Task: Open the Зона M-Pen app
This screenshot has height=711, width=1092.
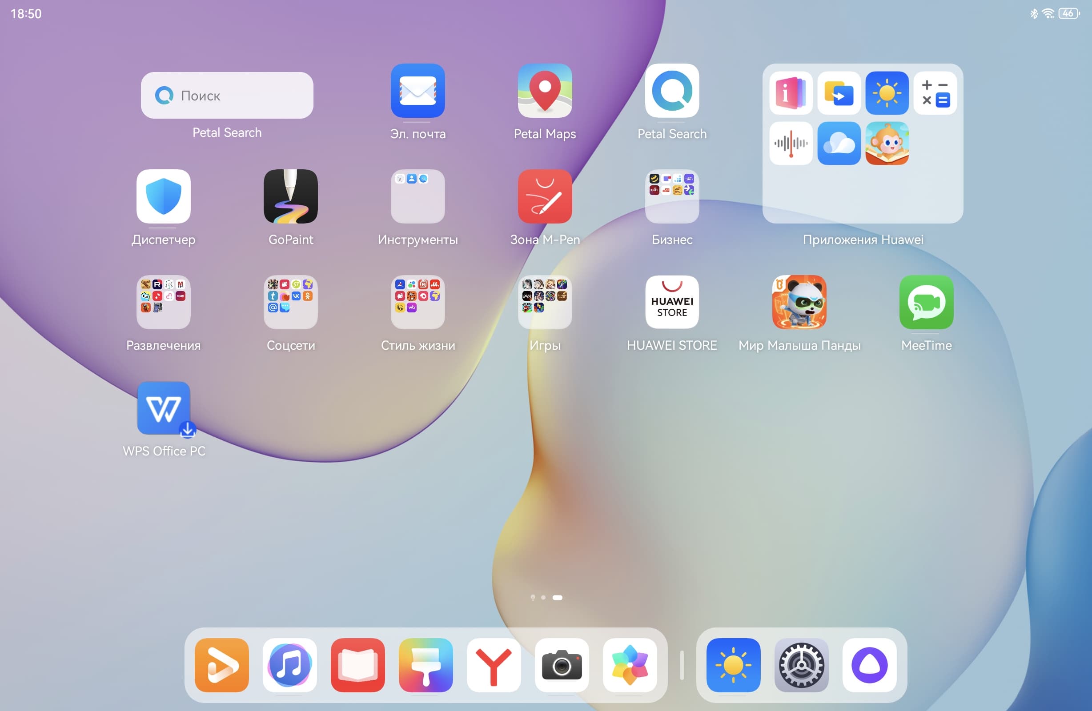Action: pyautogui.click(x=545, y=196)
